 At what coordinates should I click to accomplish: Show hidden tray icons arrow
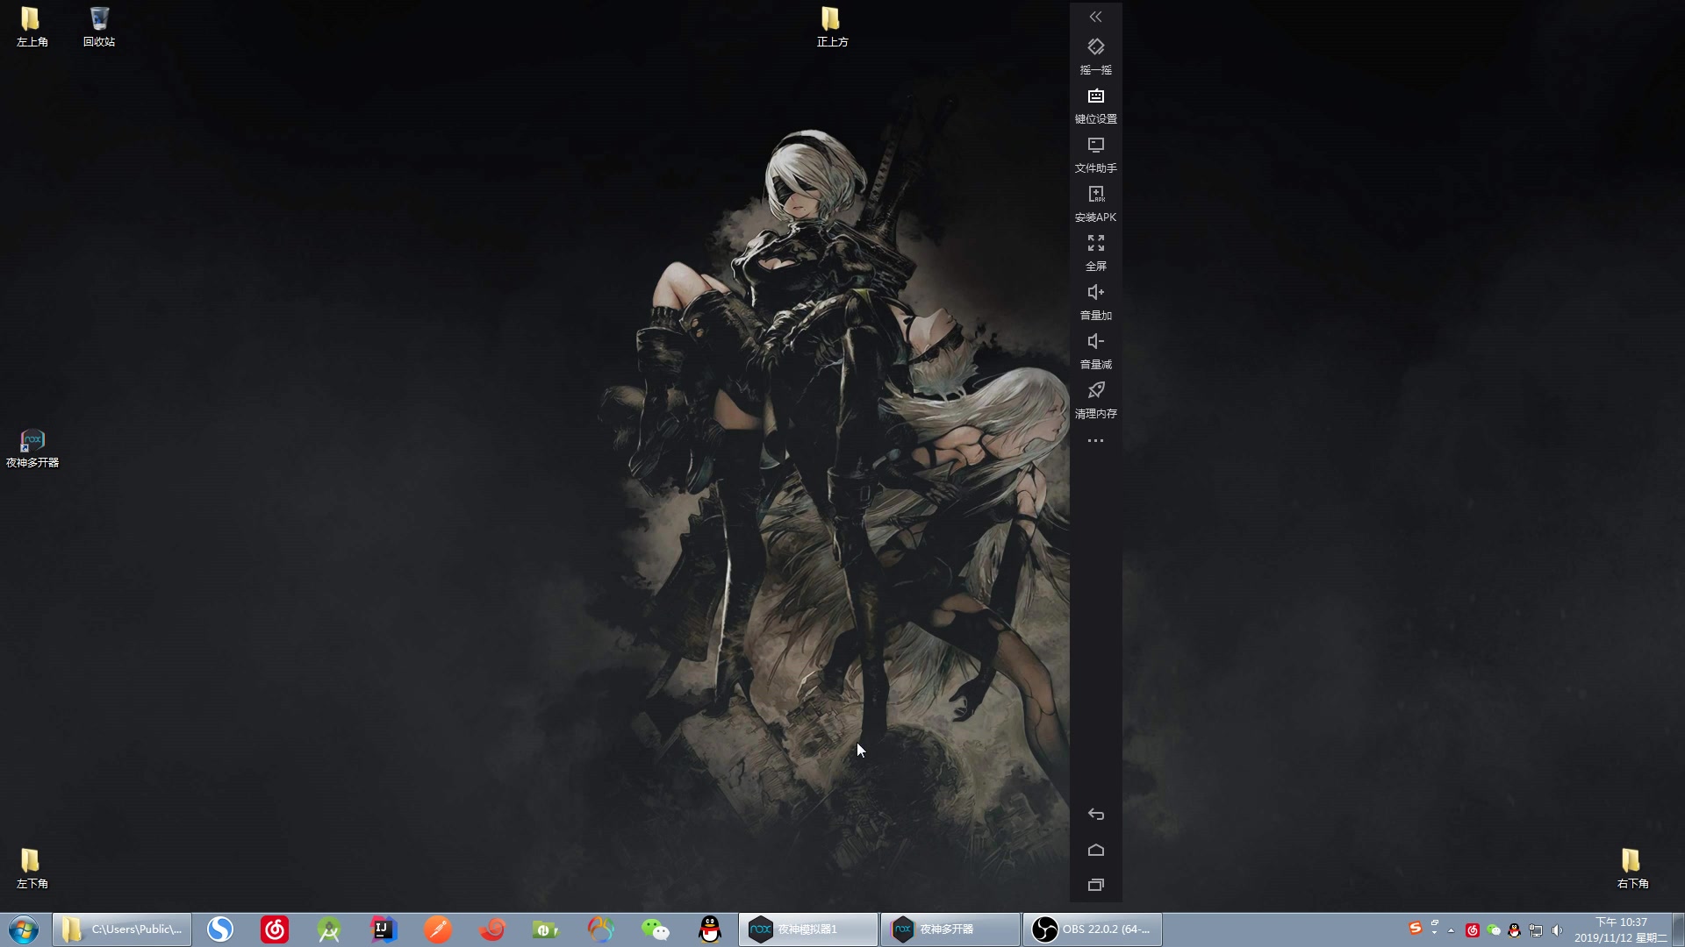1452,930
